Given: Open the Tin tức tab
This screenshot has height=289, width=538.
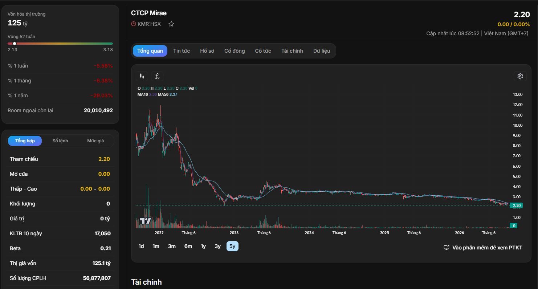Looking at the screenshot, I should 182,51.
